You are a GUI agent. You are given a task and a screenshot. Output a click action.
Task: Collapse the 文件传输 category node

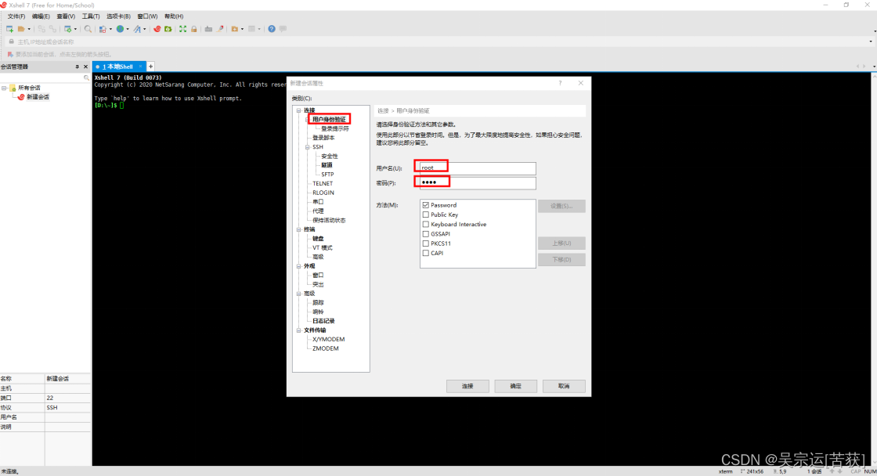(298, 330)
